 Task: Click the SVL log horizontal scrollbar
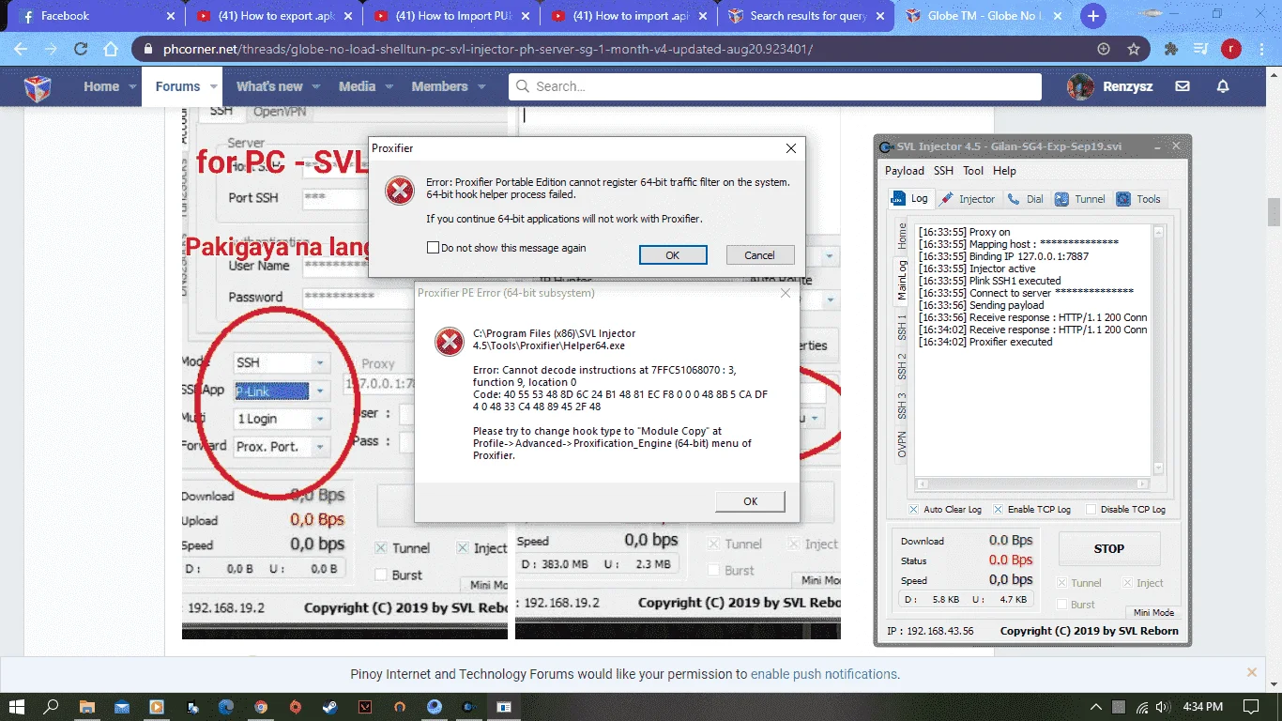click(1032, 484)
